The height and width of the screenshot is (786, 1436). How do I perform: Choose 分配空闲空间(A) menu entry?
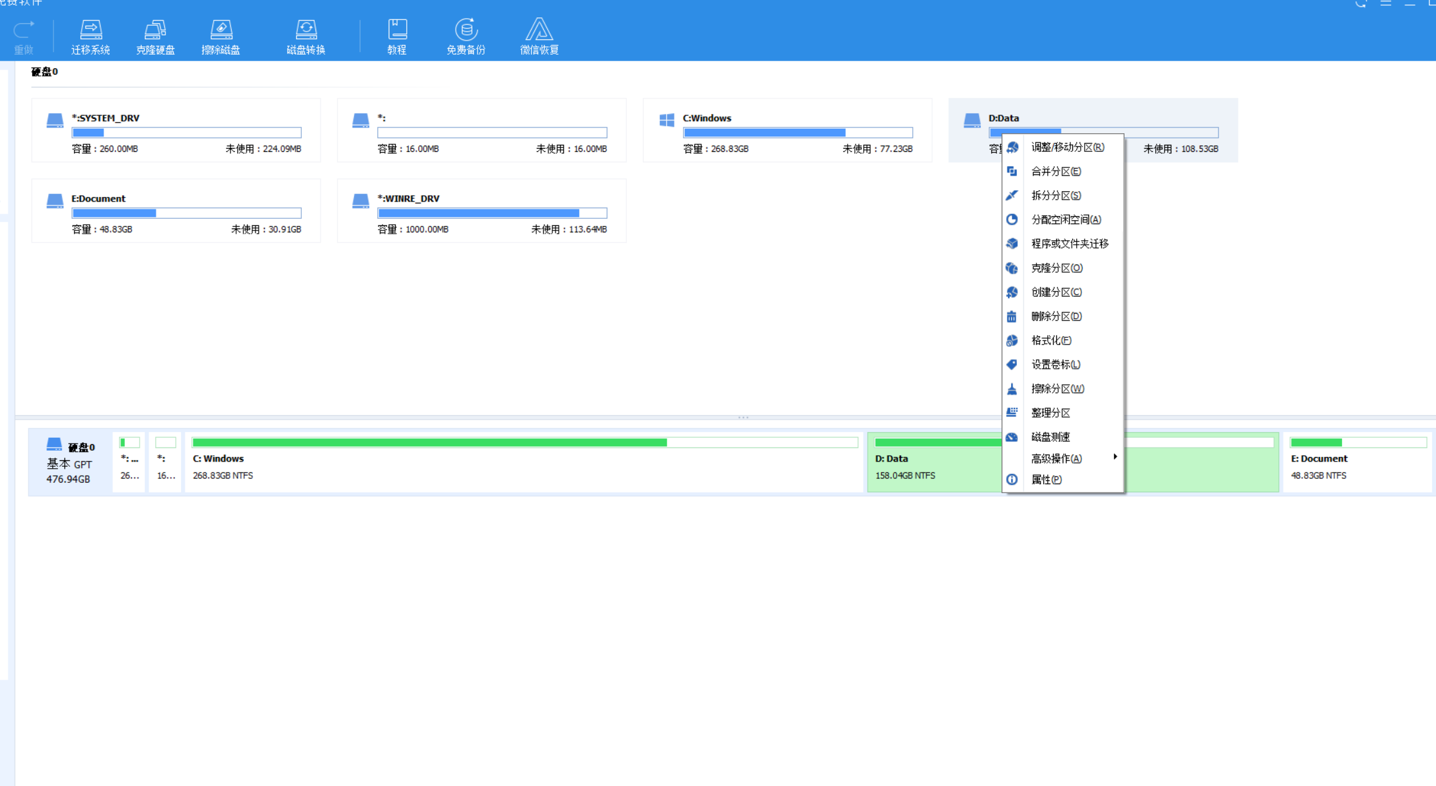[x=1063, y=220]
